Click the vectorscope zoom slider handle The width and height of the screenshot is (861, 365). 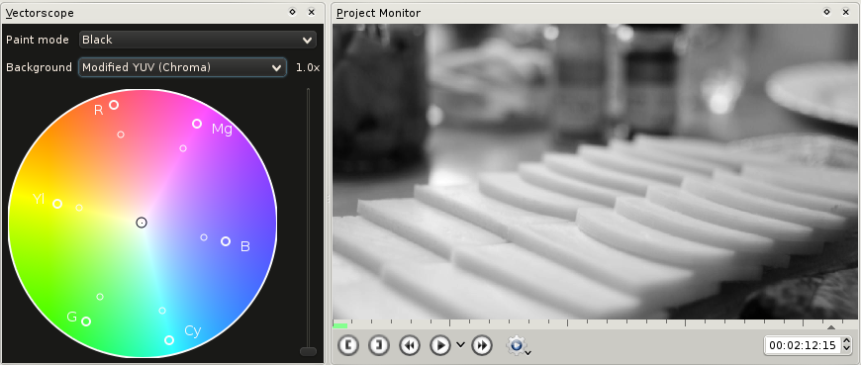[x=308, y=351]
